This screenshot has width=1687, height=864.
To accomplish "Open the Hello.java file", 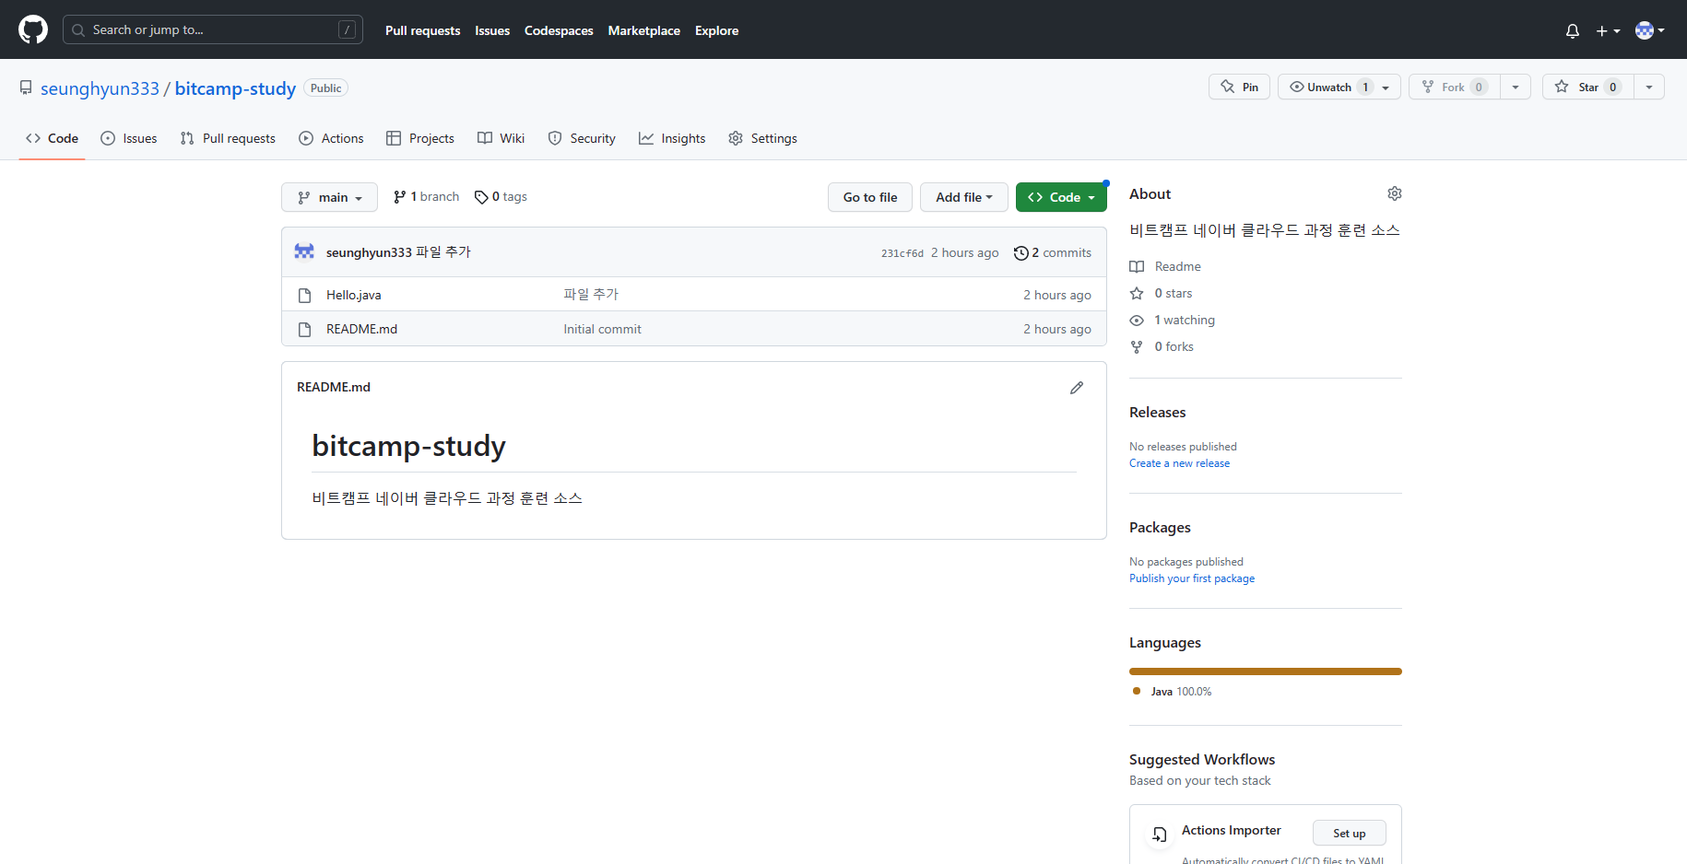I will [353, 295].
